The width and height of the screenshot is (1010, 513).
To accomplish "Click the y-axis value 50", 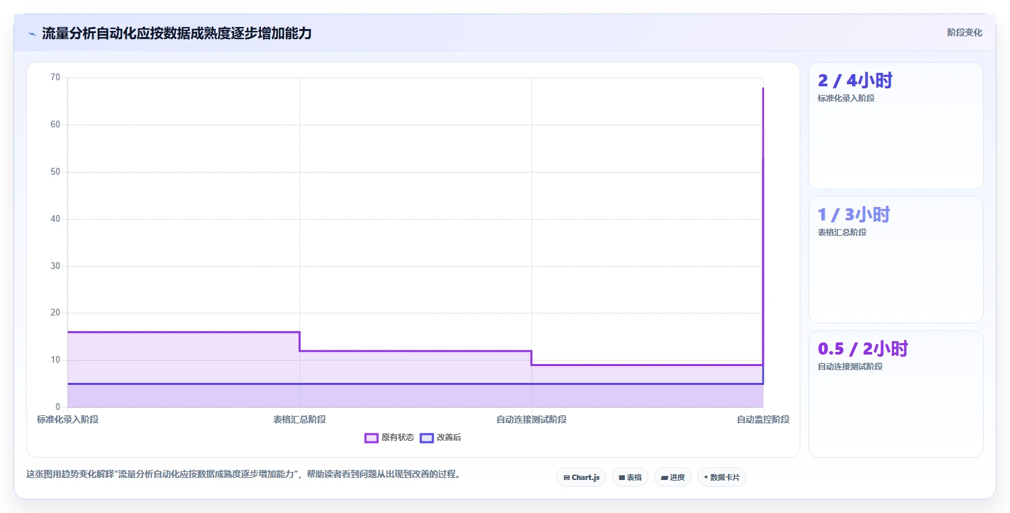I will pos(55,172).
